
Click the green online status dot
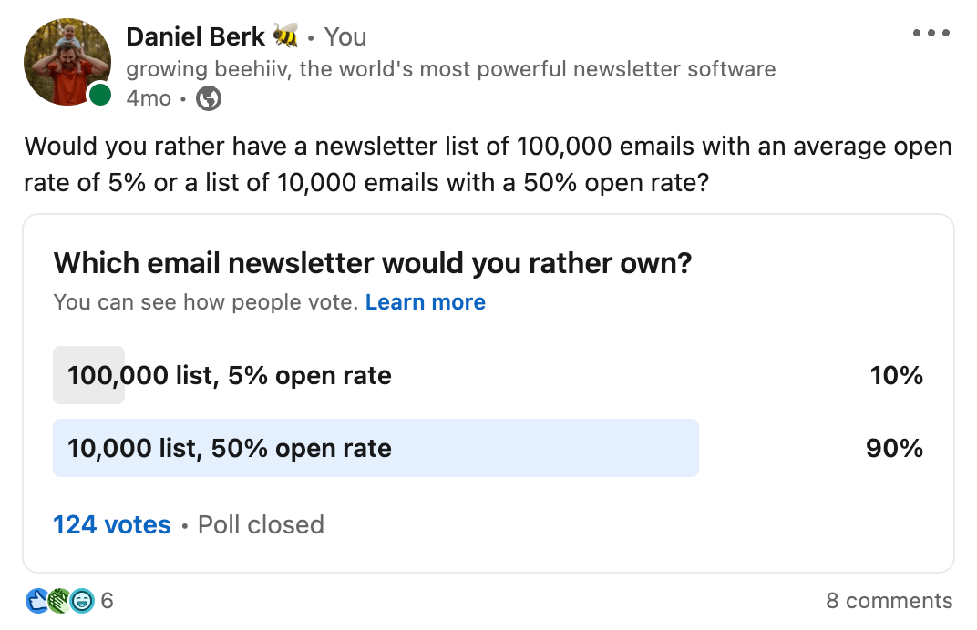click(x=99, y=95)
